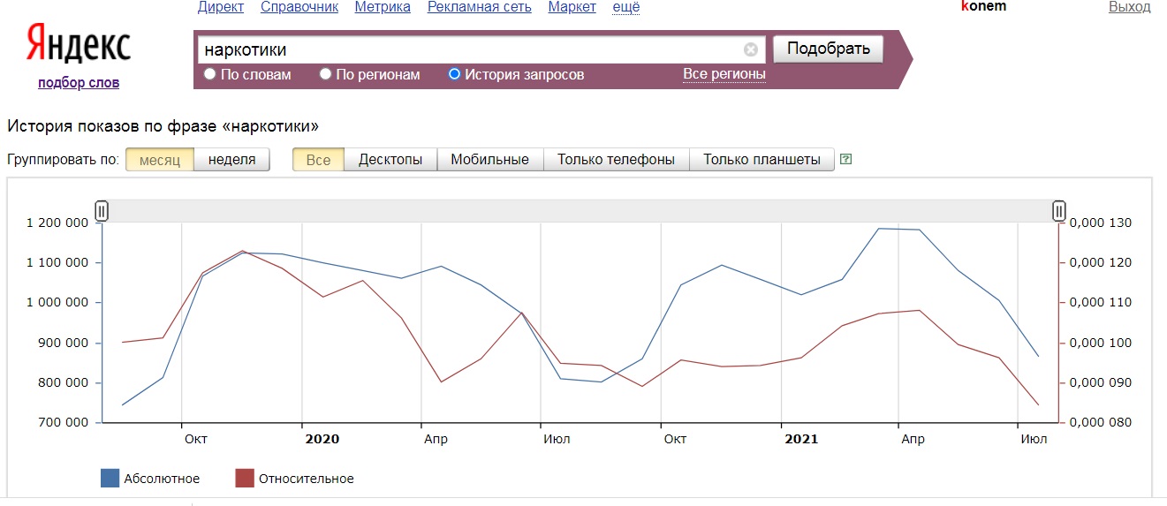Click the right range slider handle
The image size is (1167, 506).
point(1058,211)
